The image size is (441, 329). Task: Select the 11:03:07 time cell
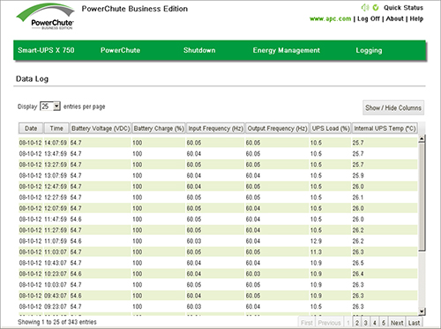pyautogui.click(x=56, y=252)
